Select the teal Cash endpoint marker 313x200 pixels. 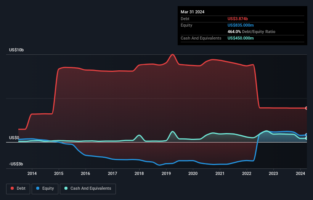click(x=307, y=138)
